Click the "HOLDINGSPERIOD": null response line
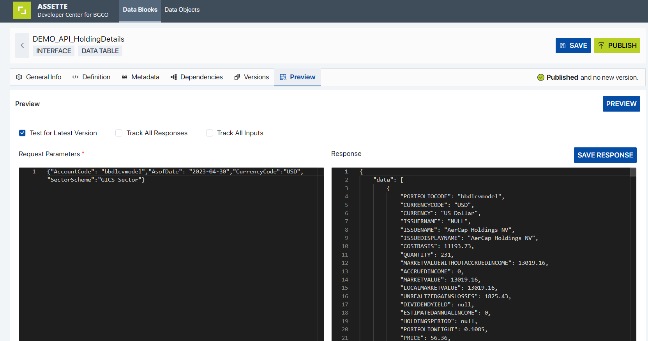 tap(439, 321)
